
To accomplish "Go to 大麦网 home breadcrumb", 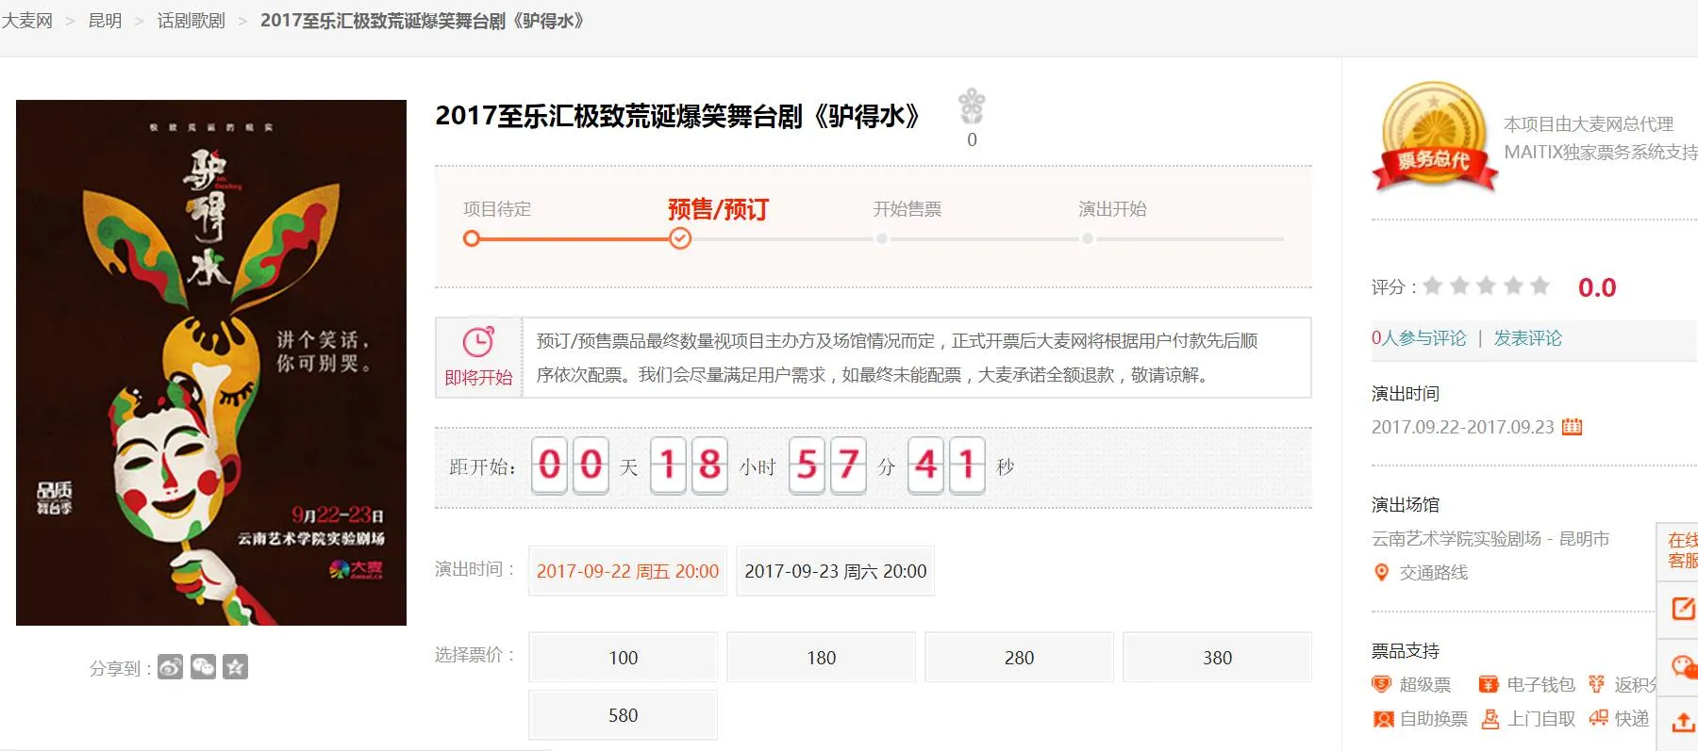I will (x=27, y=21).
